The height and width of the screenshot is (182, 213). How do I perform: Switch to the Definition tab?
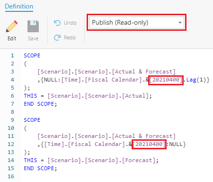(x=19, y=7)
